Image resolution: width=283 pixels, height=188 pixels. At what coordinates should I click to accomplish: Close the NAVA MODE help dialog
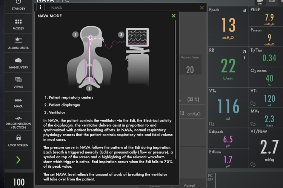[x=173, y=16]
